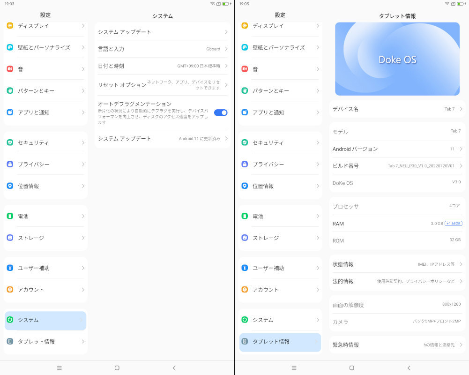Tap the +1.68GB RAM expansion badge
This screenshot has height=375, width=469.
(x=453, y=224)
